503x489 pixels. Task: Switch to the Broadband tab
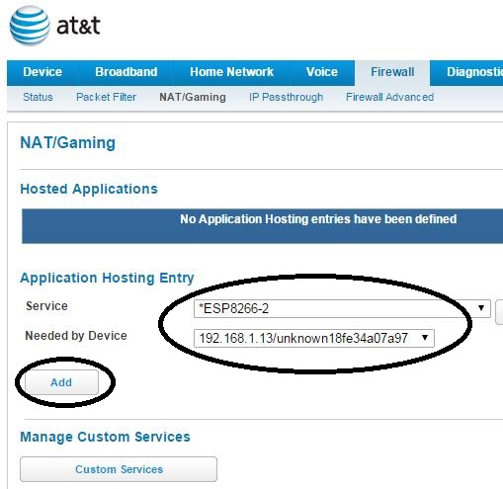pos(126,72)
